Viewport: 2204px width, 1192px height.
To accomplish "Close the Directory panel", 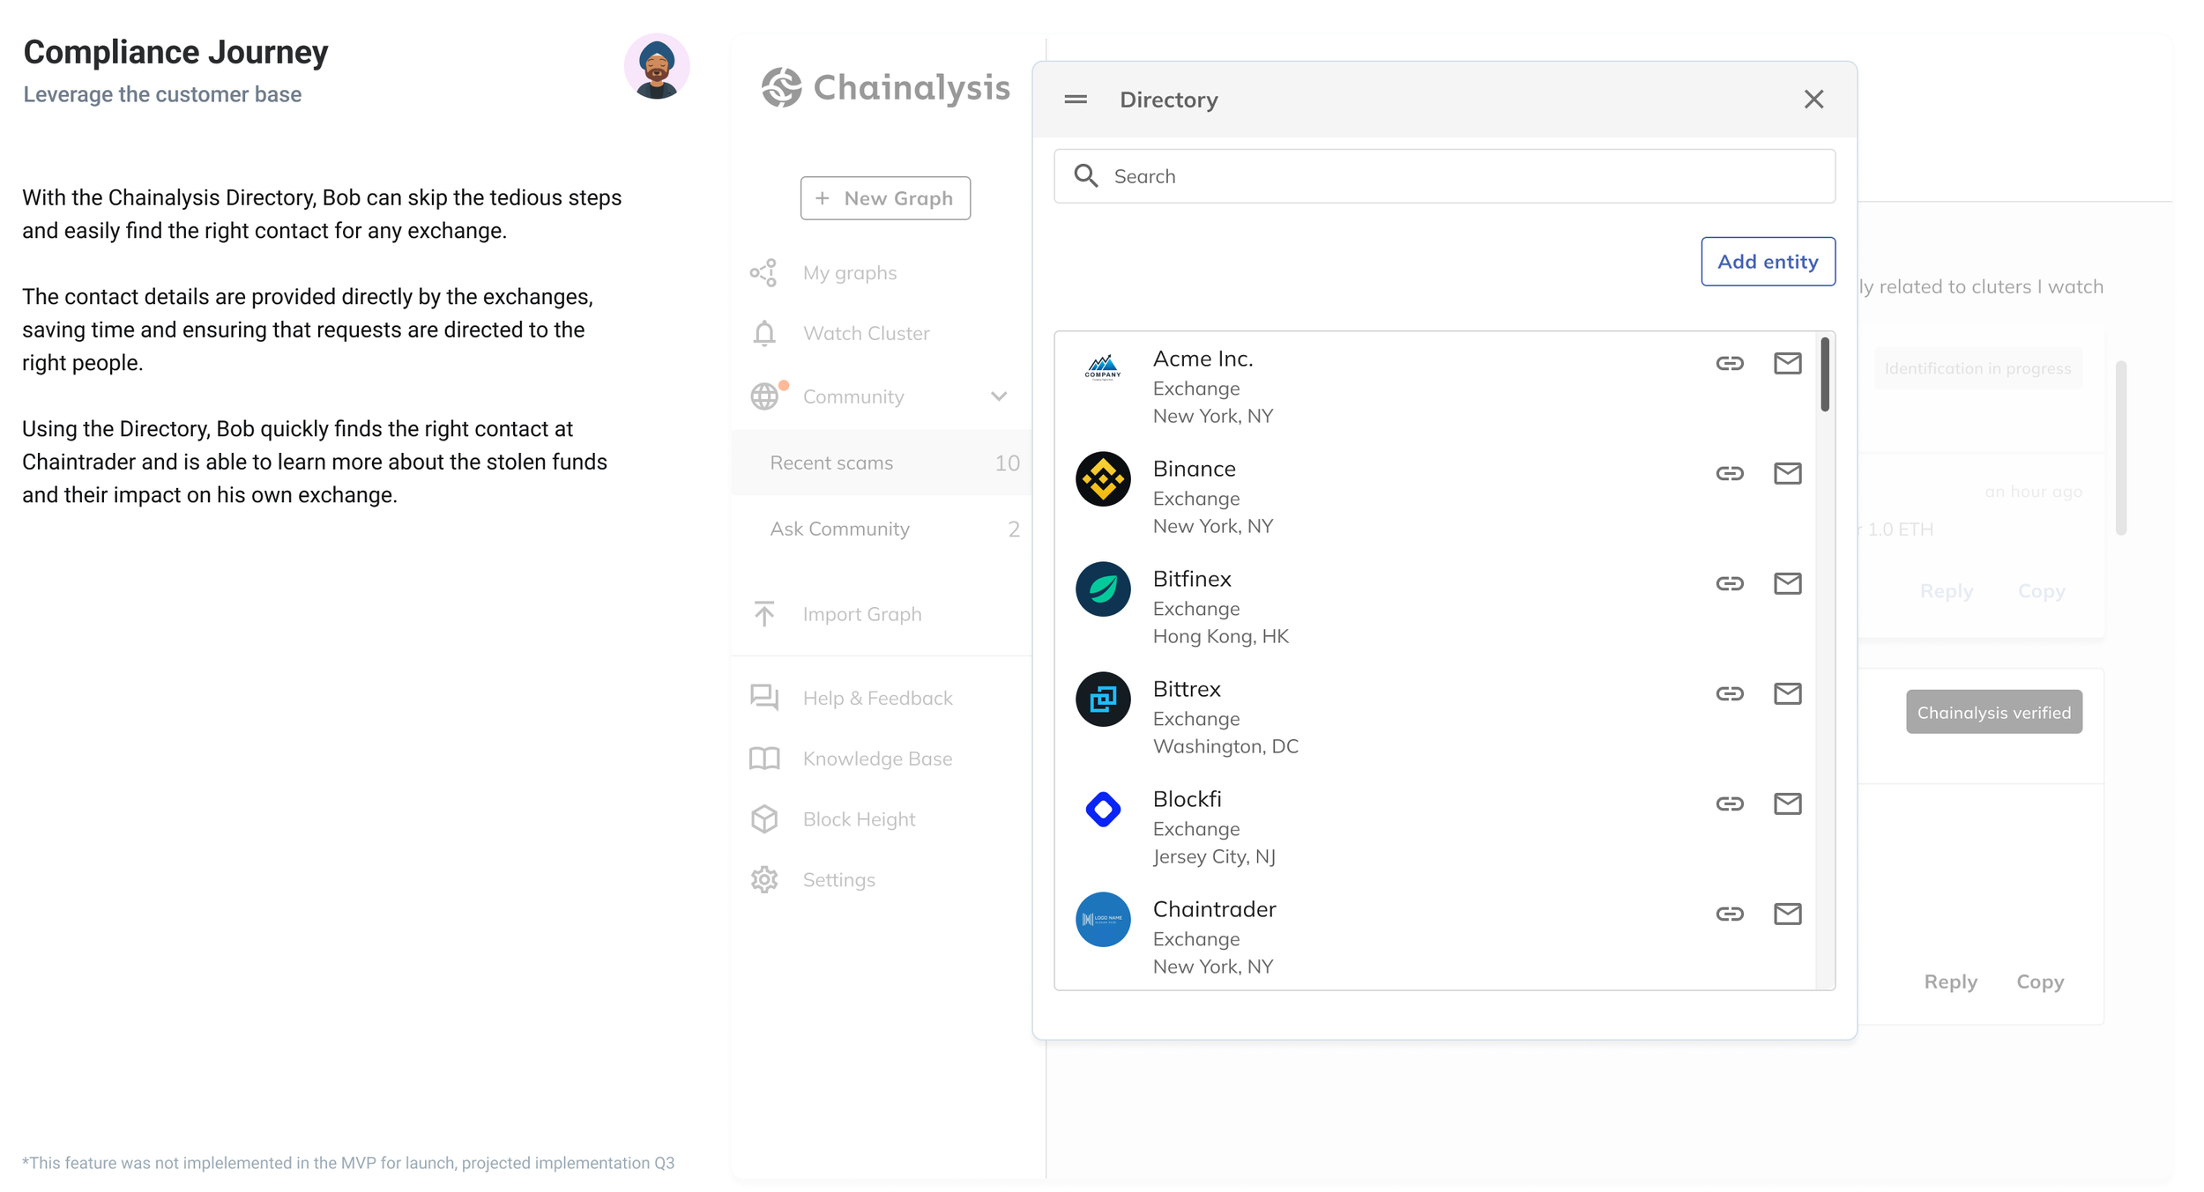I will pos(1813,100).
